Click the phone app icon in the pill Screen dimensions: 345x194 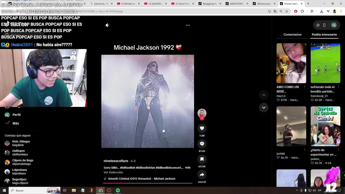pos(324,25)
